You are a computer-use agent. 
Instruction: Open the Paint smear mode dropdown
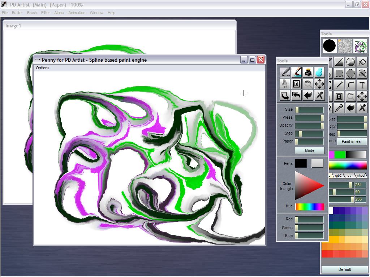click(x=352, y=141)
